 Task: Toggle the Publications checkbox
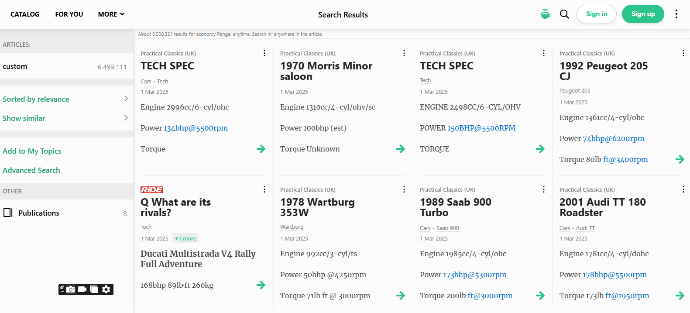pyautogui.click(x=8, y=213)
